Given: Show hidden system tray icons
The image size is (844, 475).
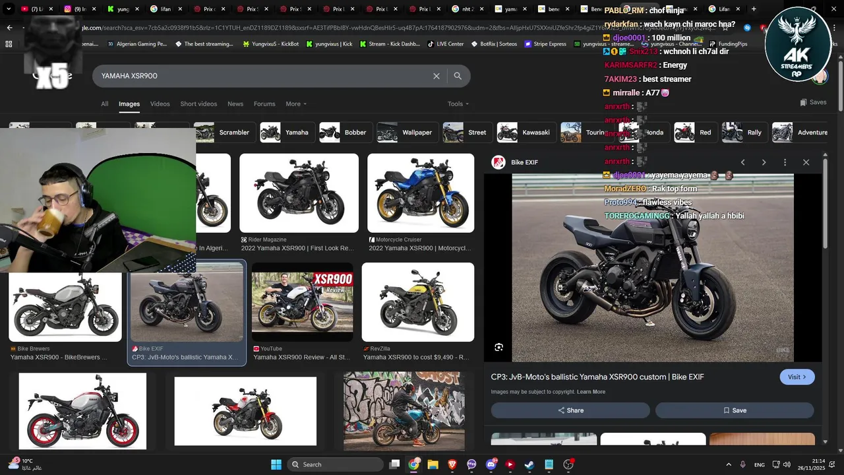Looking at the screenshot, I should [x=729, y=464].
